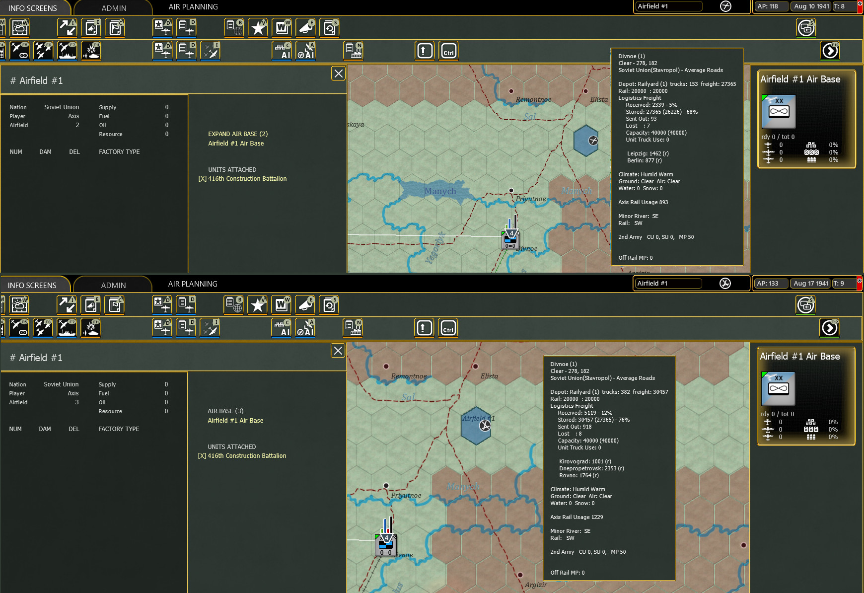Open the factory list N icon in the Aug 17 screen
This screenshot has height=593, width=864.
tap(353, 328)
